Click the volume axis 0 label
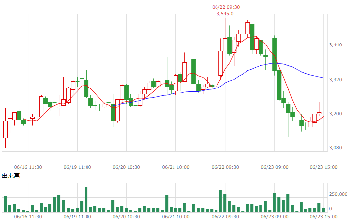 click(x=330, y=209)
